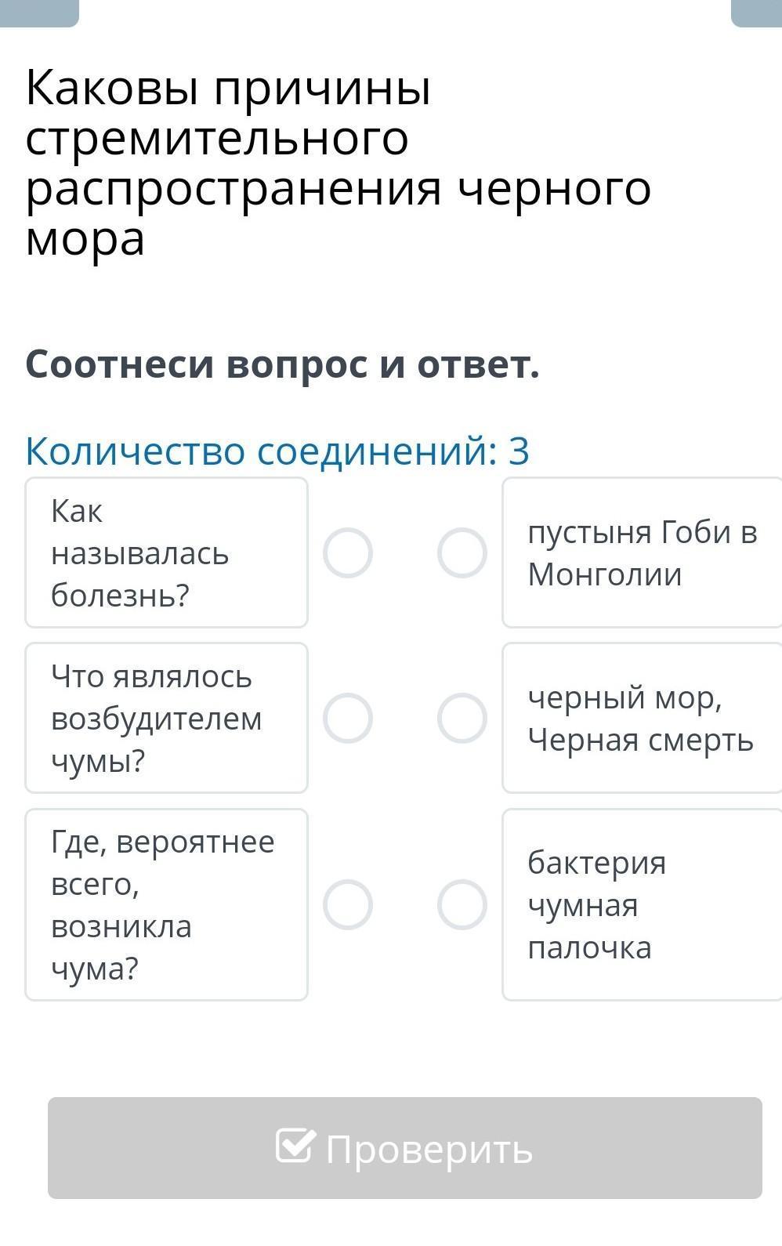The image size is (782, 1246).
Task: Select the connector circle beside 'Что являлось возбудителем чумы?'
Action: (x=348, y=718)
